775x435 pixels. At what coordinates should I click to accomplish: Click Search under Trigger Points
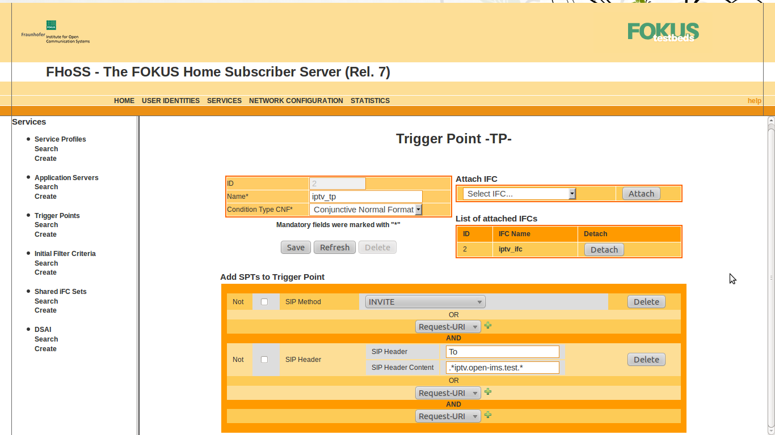click(46, 225)
